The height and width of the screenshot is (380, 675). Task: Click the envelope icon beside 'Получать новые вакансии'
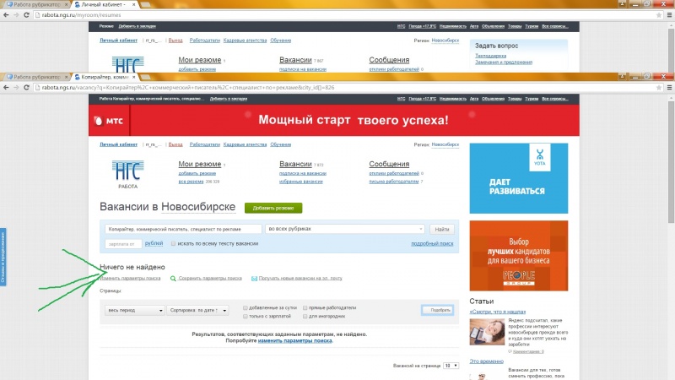tap(252, 278)
